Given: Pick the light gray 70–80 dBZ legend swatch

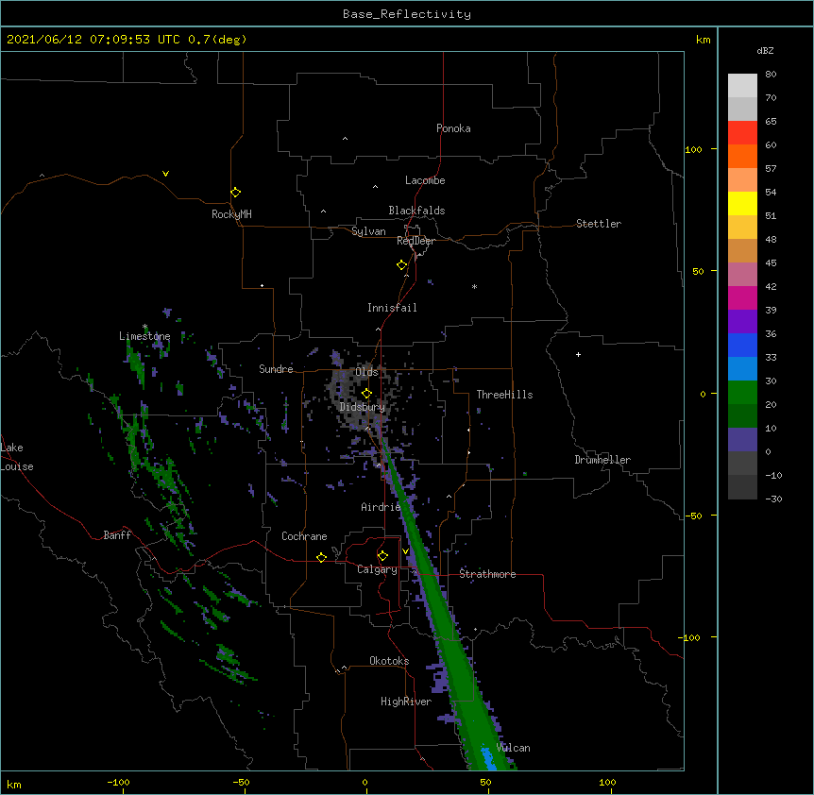Looking at the screenshot, I should click(x=742, y=86).
